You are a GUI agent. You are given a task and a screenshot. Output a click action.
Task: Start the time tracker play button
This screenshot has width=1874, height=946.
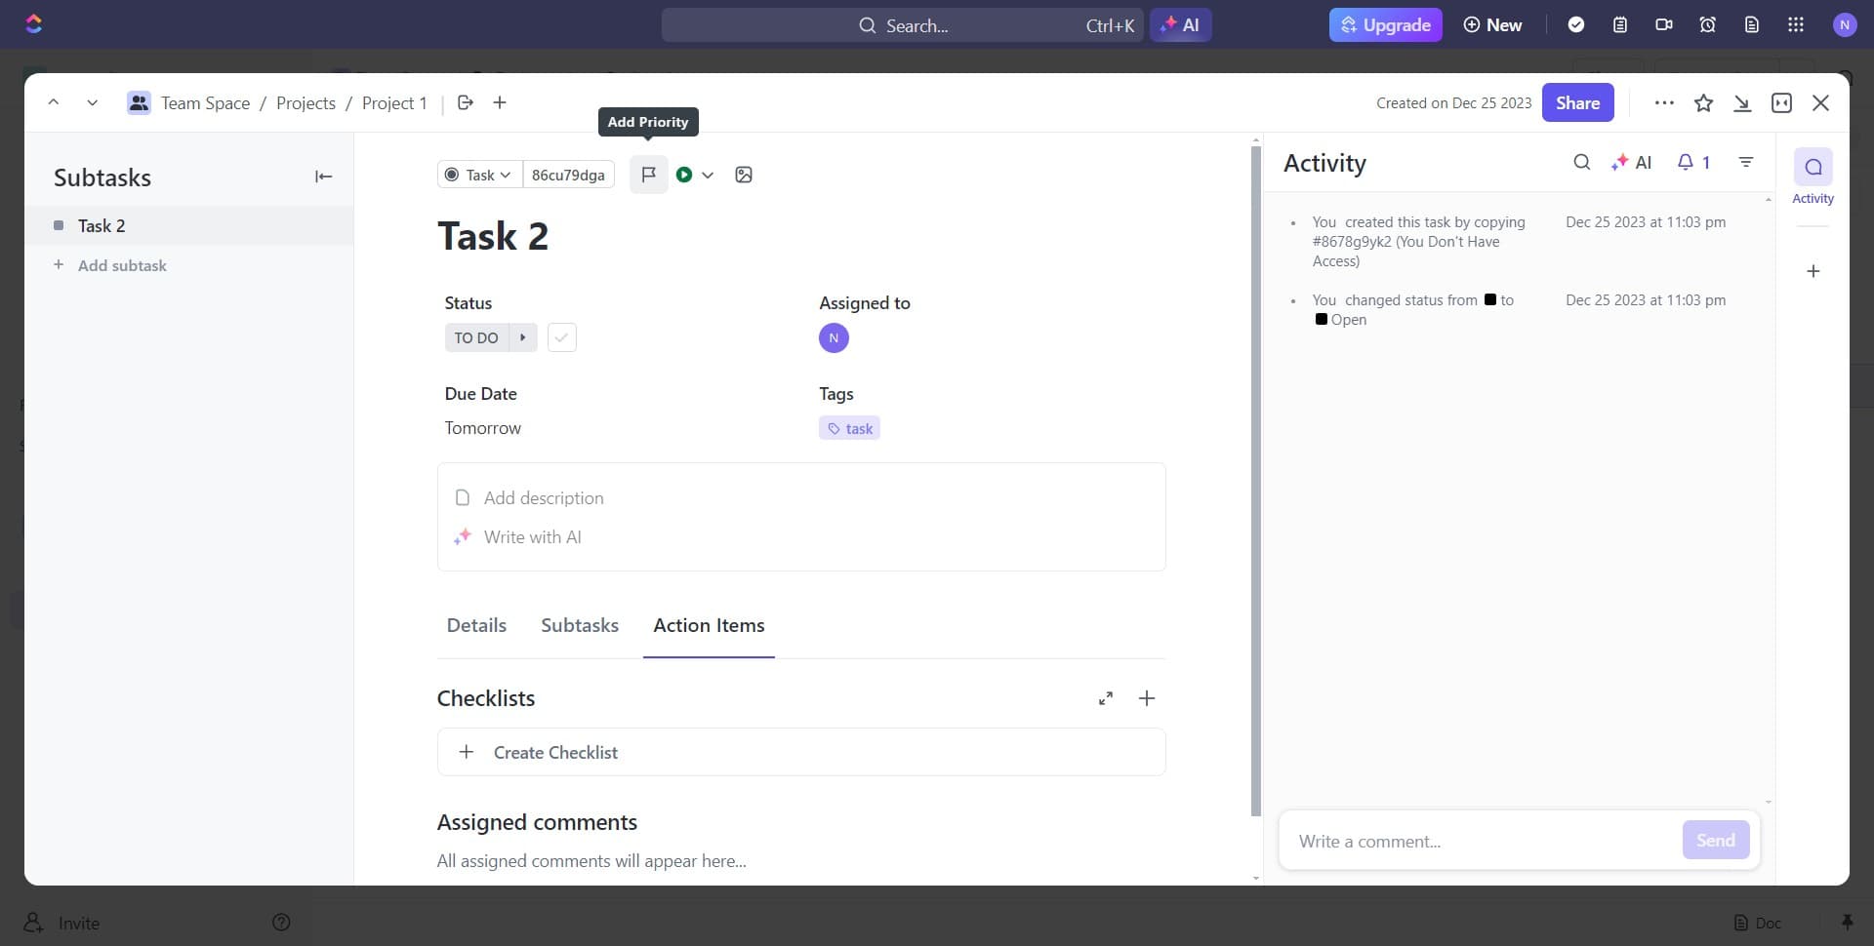point(684,175)
